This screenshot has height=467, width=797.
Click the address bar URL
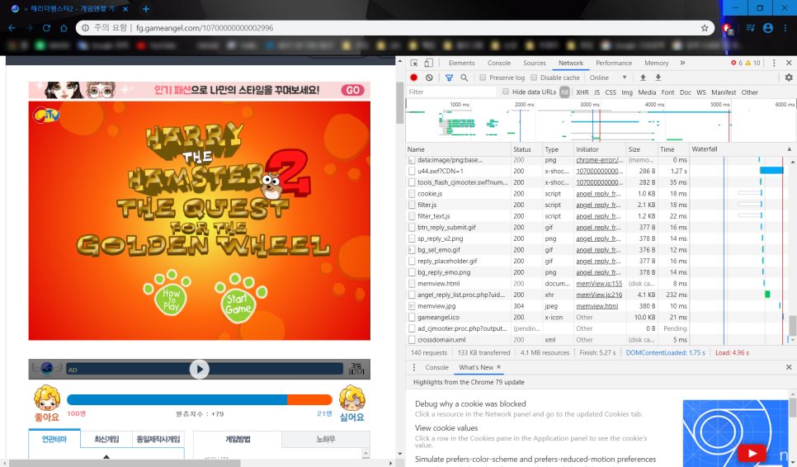point(205,28)
